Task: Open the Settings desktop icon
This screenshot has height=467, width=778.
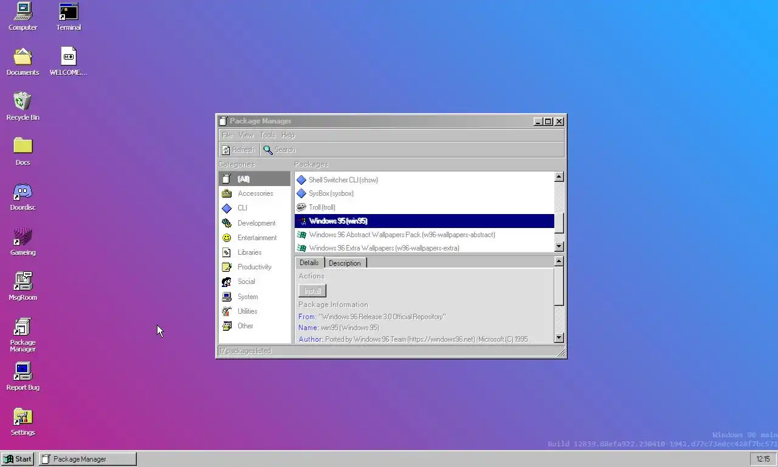Action: coord(22,421)
